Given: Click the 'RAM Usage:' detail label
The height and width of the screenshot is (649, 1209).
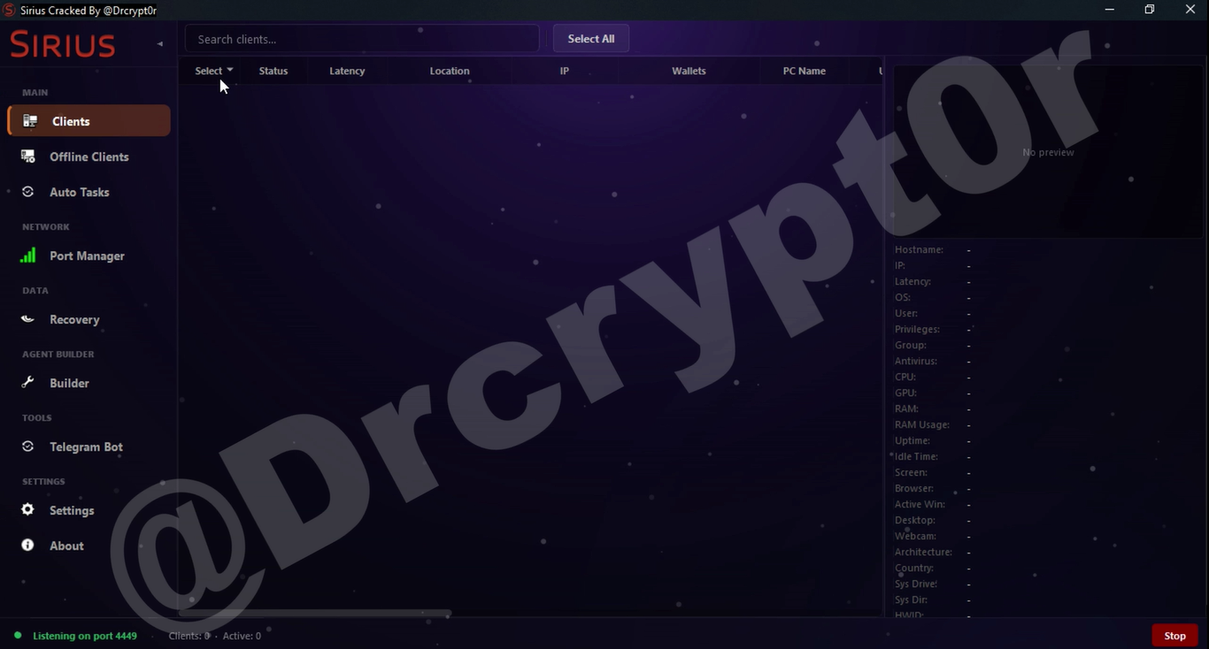Looking at the screenshot, I should (x=922, y=424).
